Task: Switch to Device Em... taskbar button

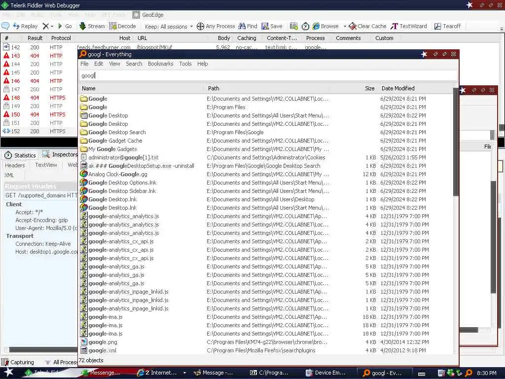Action: coord(325,373)
